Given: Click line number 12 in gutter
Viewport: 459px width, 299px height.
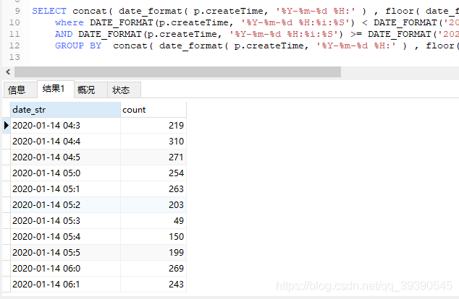Looking at the screenshot, I should click(14, 45).
